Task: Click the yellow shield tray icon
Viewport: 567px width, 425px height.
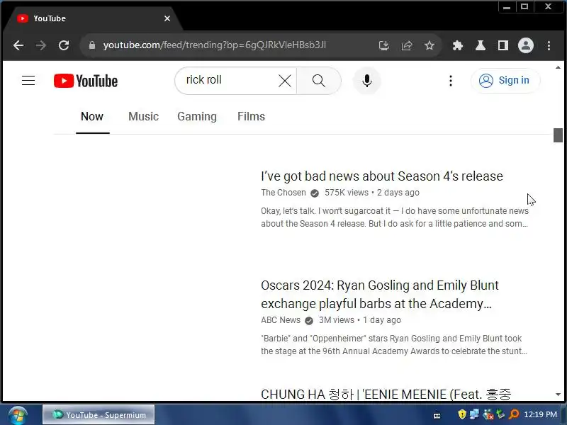Action: [462, 414]
